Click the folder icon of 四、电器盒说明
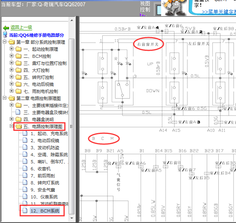 pyautogui.click(x=18, y=119)
